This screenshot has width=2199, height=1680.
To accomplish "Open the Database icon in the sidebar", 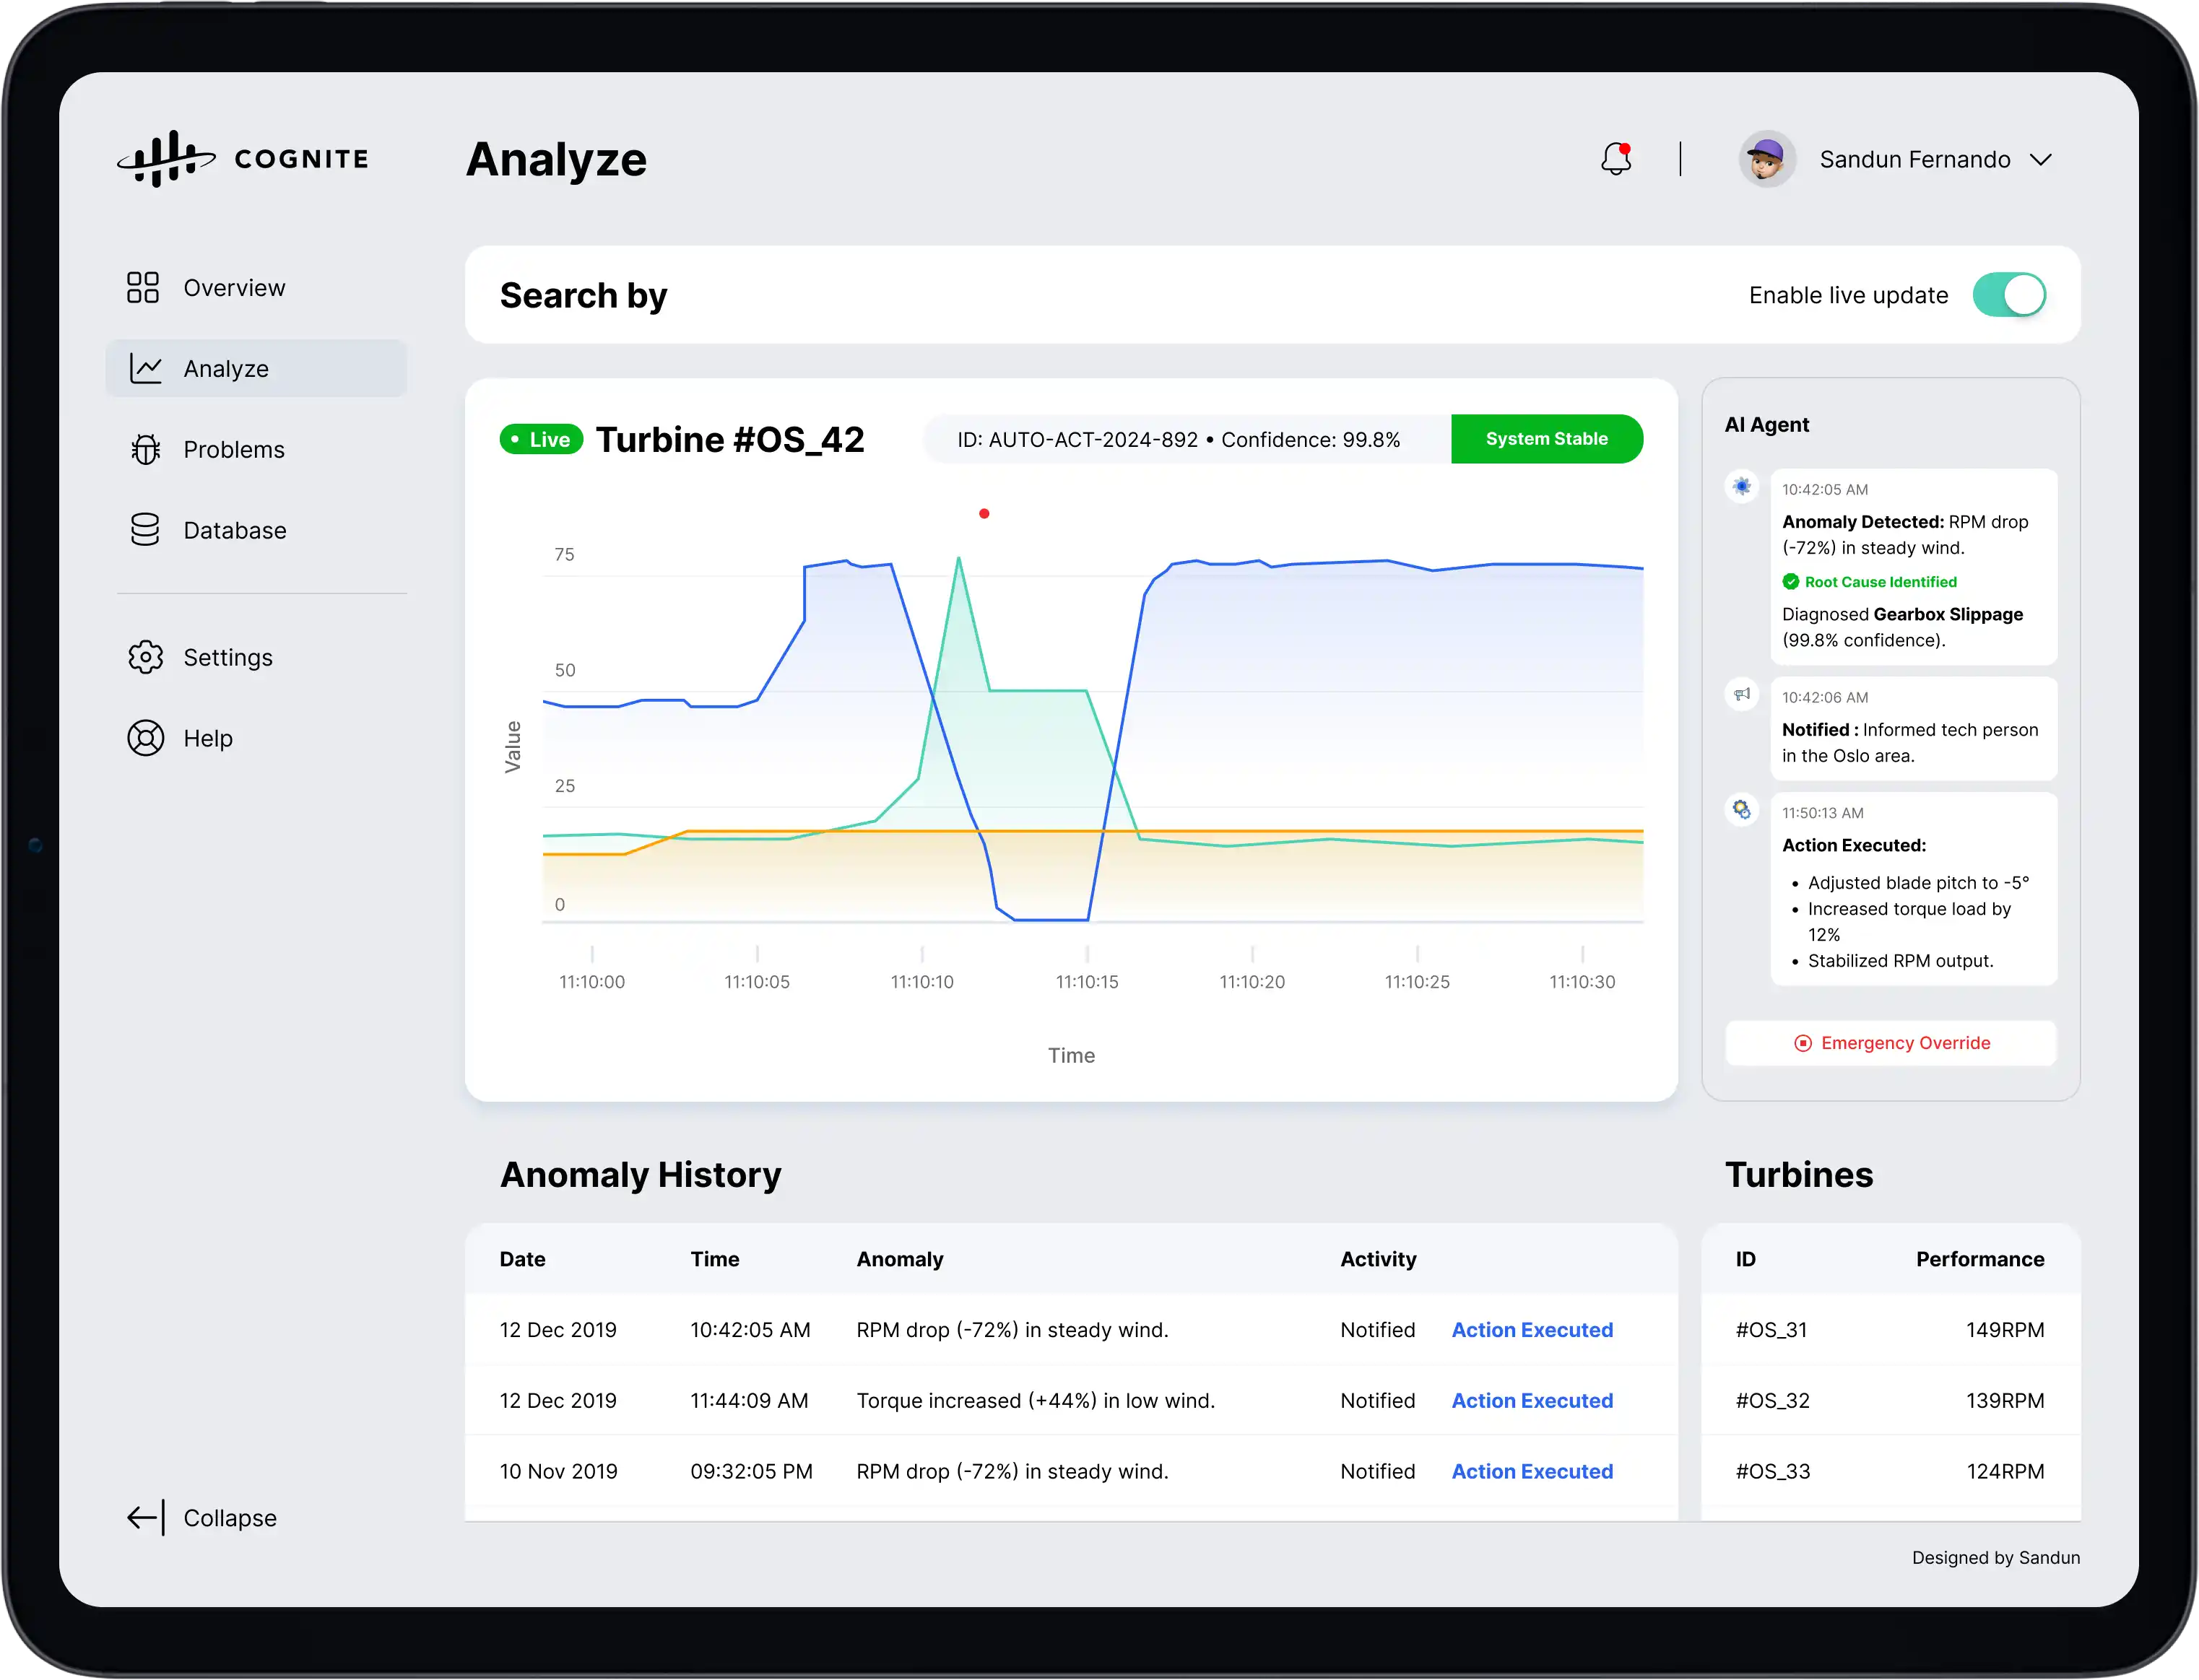I will [145, 530].
